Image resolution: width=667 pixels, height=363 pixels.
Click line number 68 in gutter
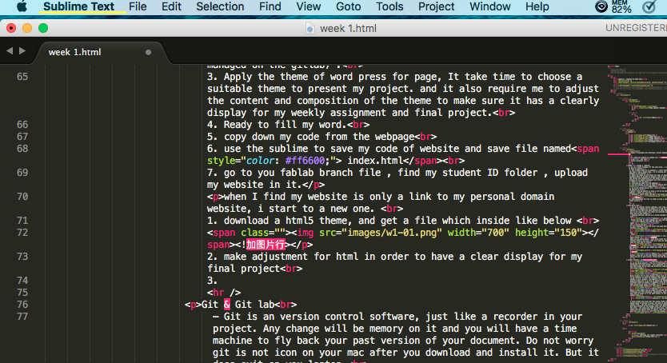[x=22, y=149]
